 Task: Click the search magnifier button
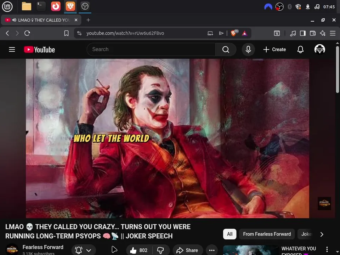[226, 50]
